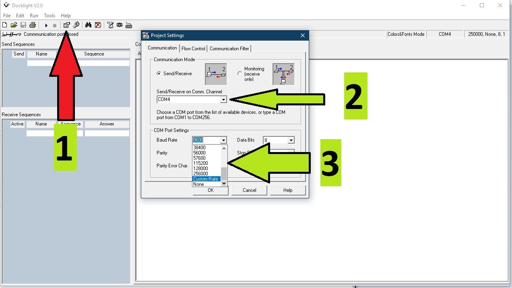Click the camera Snapshot icon

(x=120, y=25)
